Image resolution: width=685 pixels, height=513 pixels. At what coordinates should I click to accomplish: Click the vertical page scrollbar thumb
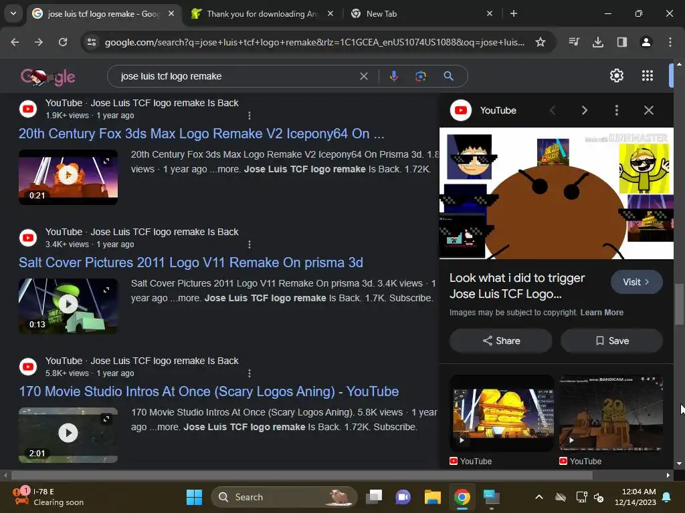click(679, 304)
